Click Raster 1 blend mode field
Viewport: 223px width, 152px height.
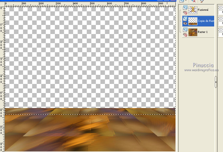[x=221, y=35]
